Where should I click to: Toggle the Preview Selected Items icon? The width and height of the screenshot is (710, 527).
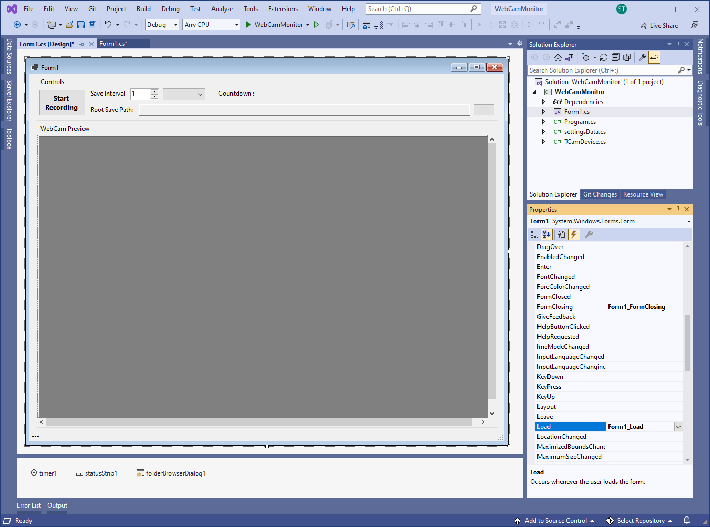coord(654,57)
